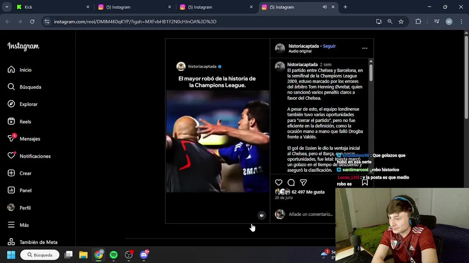Expand the Más menu

[x=18, y=225]
